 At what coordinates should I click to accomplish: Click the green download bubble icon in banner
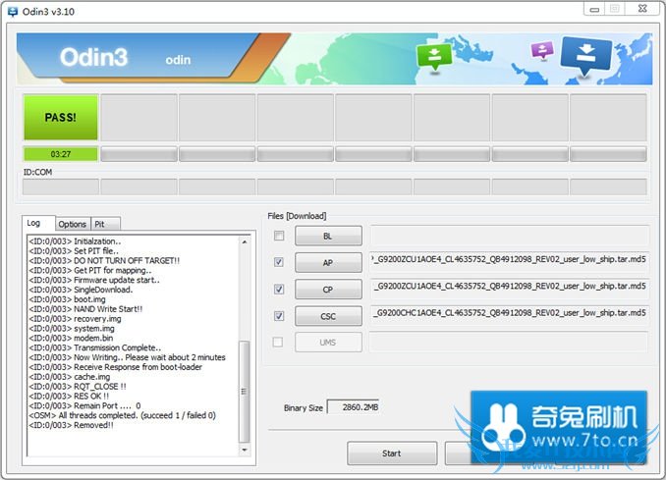434,57
